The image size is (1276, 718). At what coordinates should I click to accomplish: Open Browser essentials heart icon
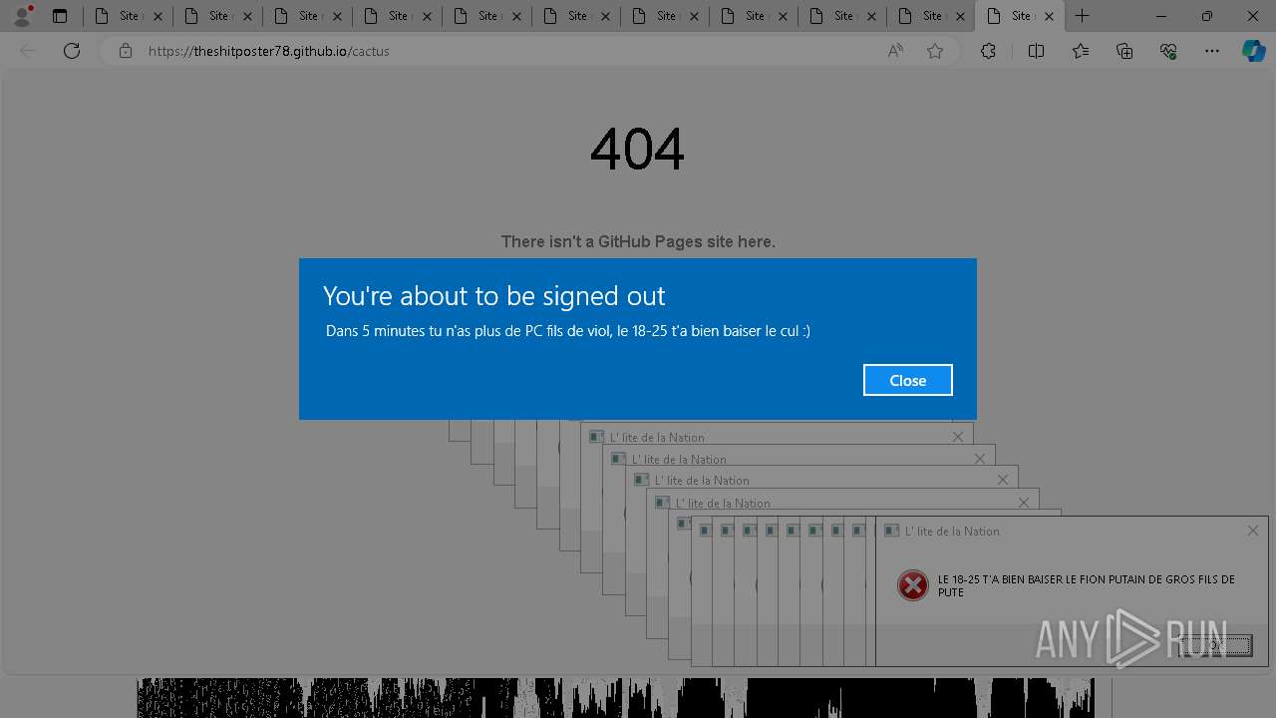coord(1168,51)
